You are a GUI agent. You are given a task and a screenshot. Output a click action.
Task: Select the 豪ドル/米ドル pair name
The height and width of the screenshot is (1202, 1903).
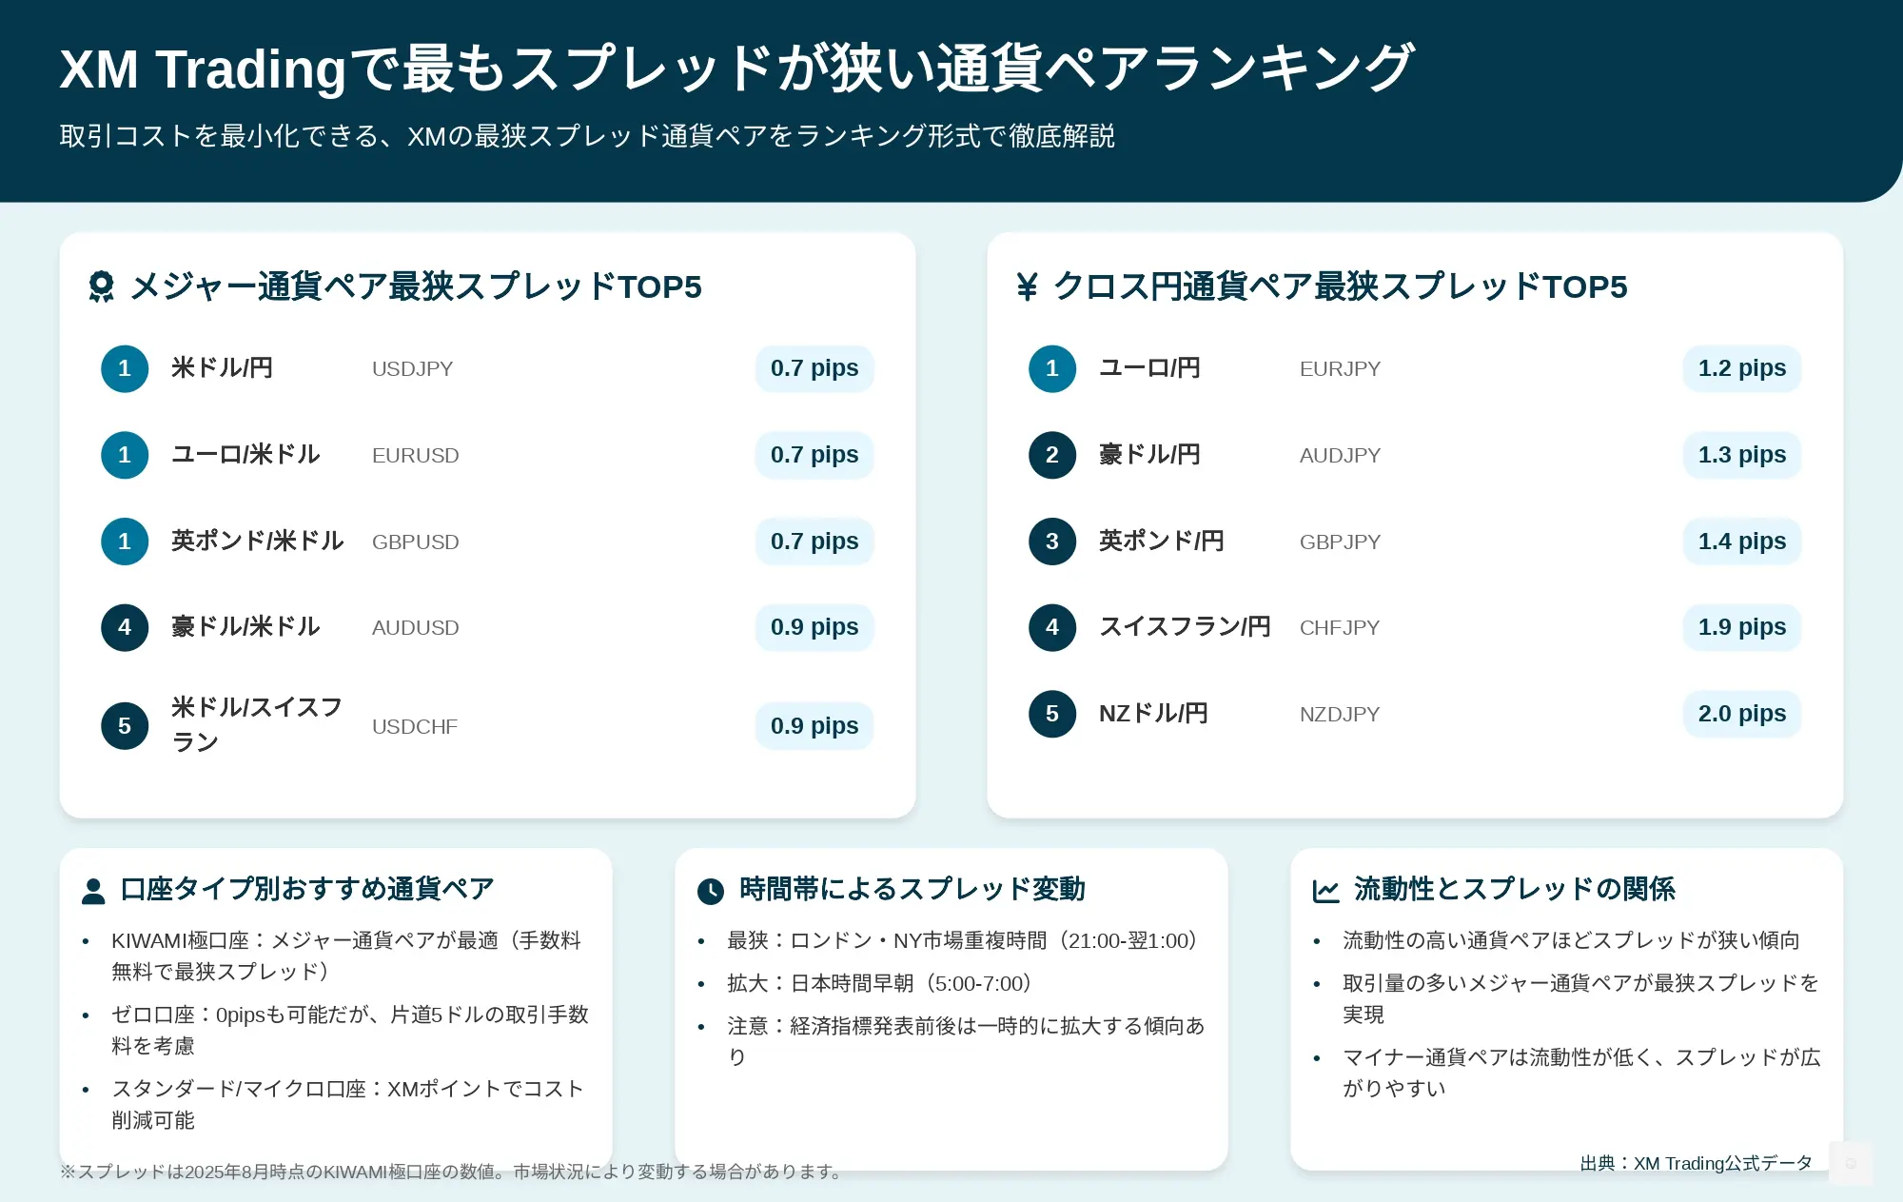click(x=245, y=627)
